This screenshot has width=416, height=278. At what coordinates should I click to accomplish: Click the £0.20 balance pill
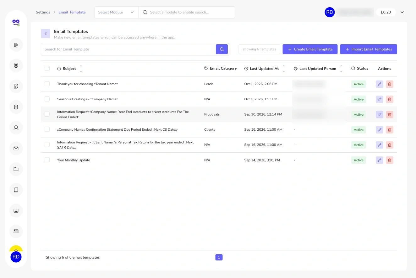point(386,12)
